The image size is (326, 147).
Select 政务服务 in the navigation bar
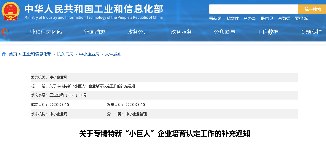pyautogui.click(x=181, y=32)
